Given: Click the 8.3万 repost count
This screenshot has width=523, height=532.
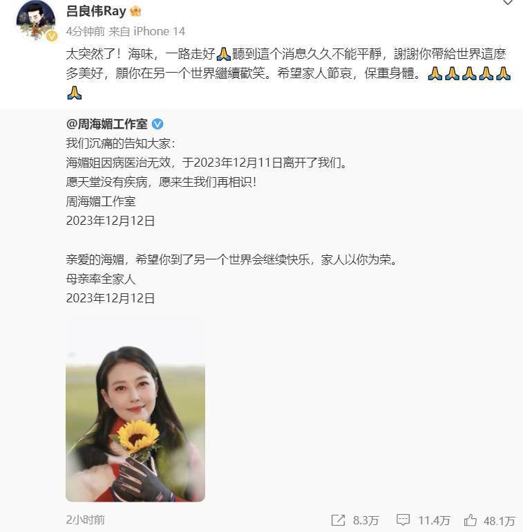Looking at the screenshot, I should click(x=366, y=520).
